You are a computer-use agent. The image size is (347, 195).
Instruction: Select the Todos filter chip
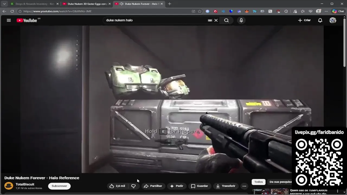tap(258, 182)
